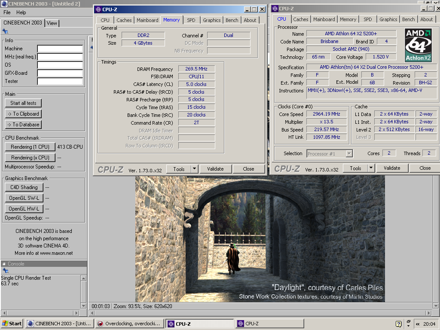
Task: Open SPD tab in Memory CPU-Z window
Action: [191, 20]
